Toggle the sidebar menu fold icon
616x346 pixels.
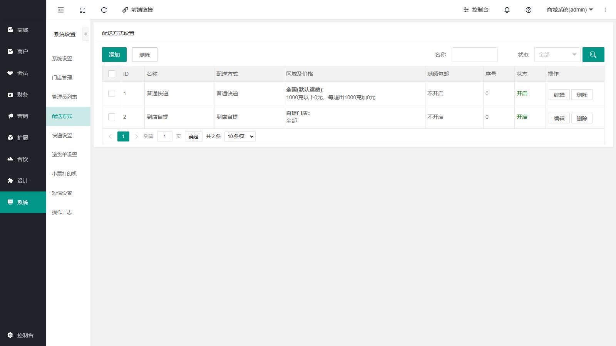tap(61, 10)
